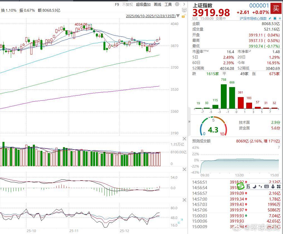Image resolution: width=283 pixels, height=234 pixels.
Task: Click the Sogou input method S logo
Action: (241, 186)
